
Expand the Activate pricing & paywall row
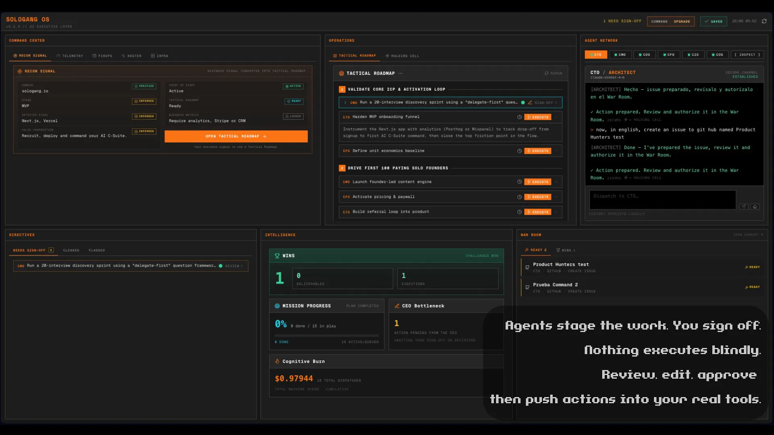coord(556,197)
